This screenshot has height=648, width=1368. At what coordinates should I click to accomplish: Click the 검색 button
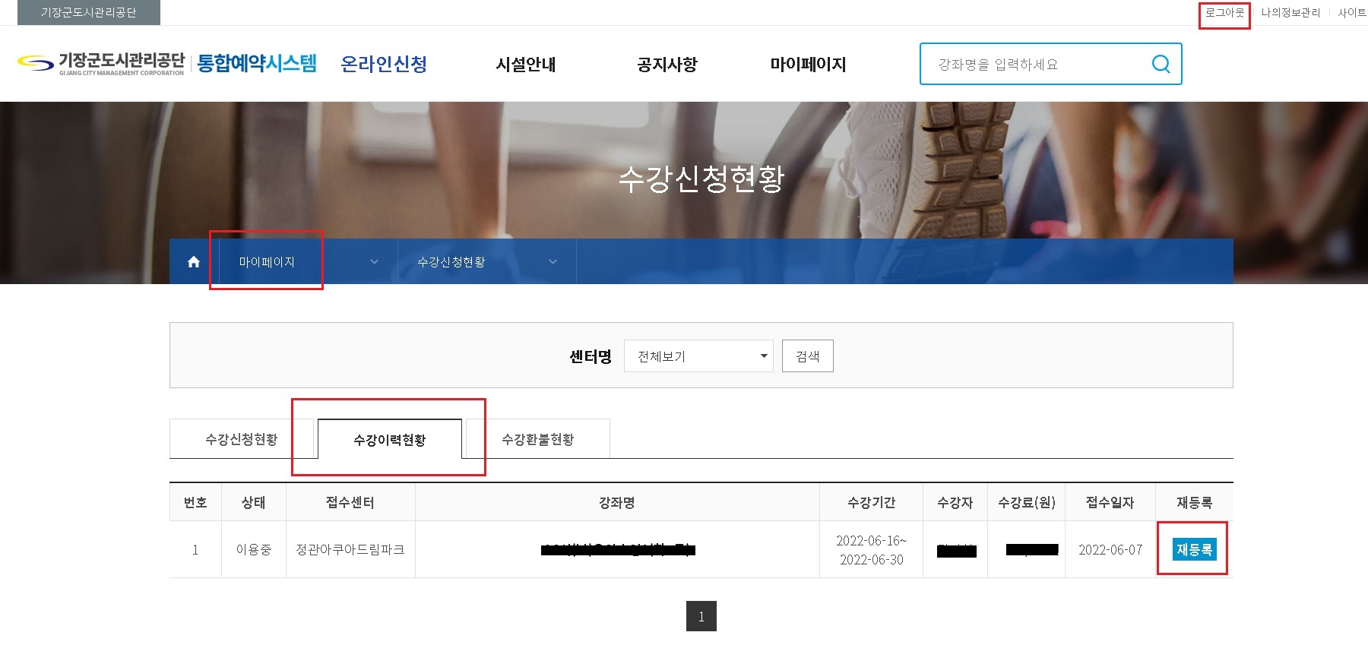[x=807, y=356]
